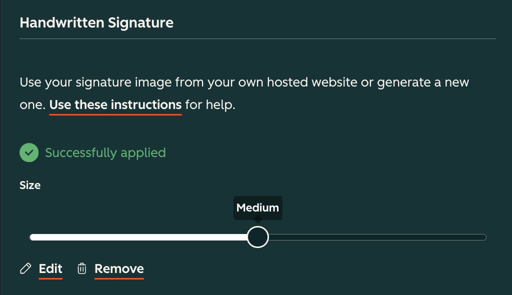Screen dimensions: 512x295
Task: Set the Size slider to its minimum end
Action: pyautogui.click(x=31, y=237)
